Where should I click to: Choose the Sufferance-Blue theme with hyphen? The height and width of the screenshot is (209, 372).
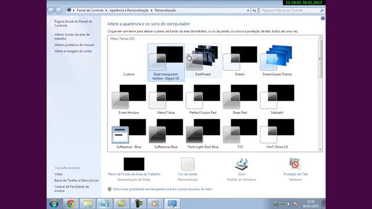(x=166, y=134)
